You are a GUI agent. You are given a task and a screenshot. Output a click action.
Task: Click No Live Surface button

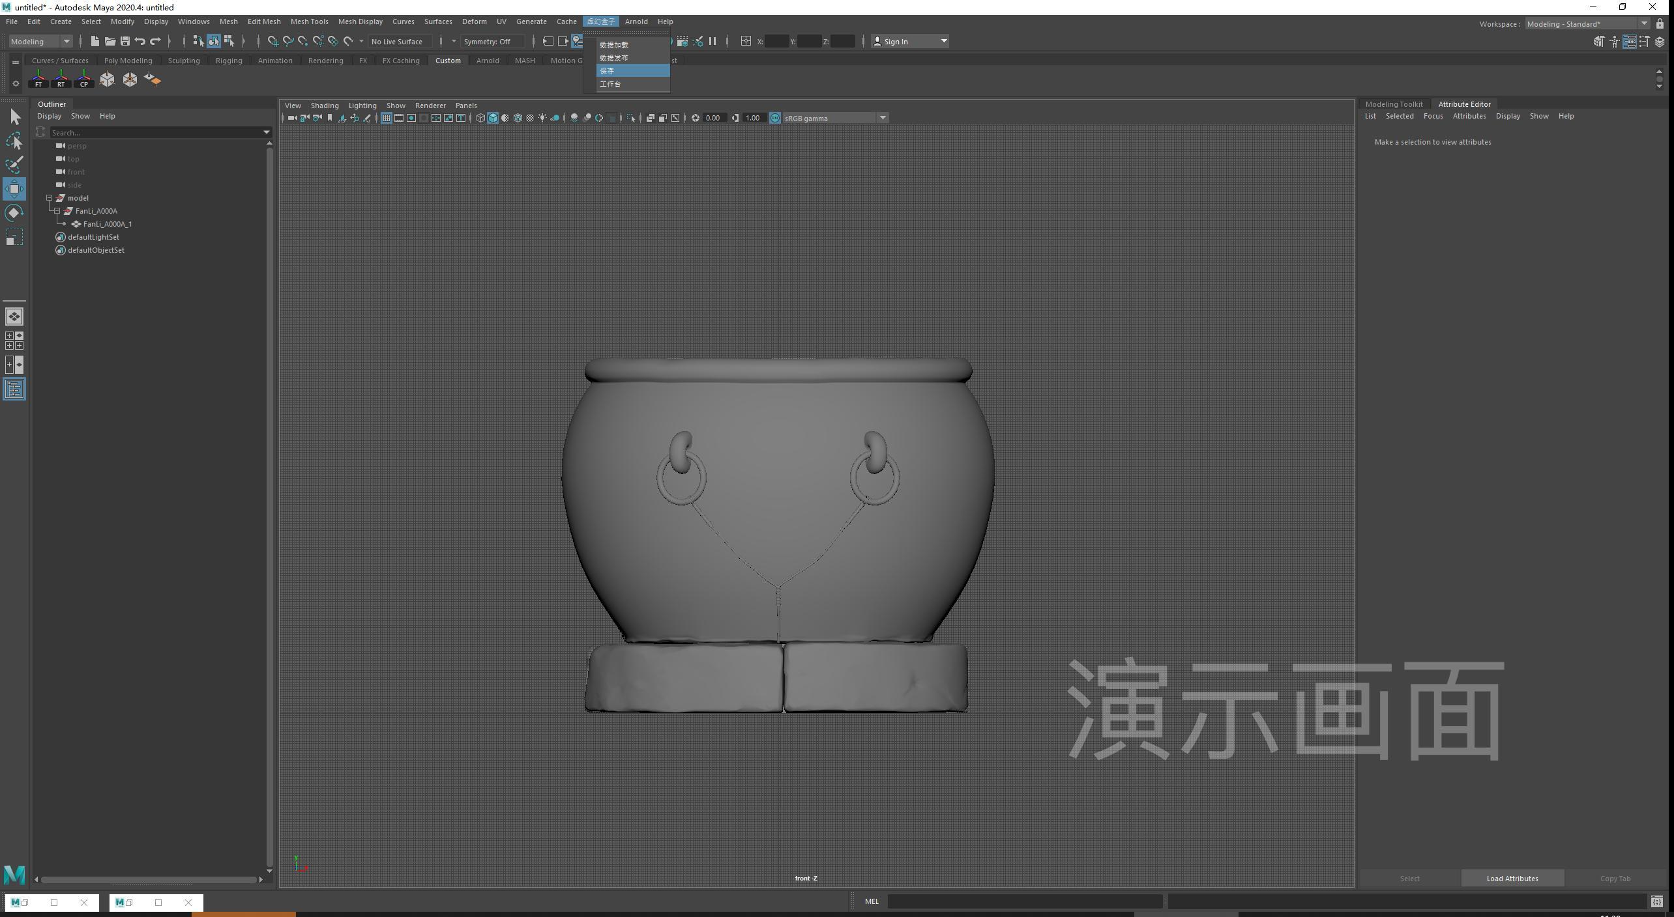point(400,41)
